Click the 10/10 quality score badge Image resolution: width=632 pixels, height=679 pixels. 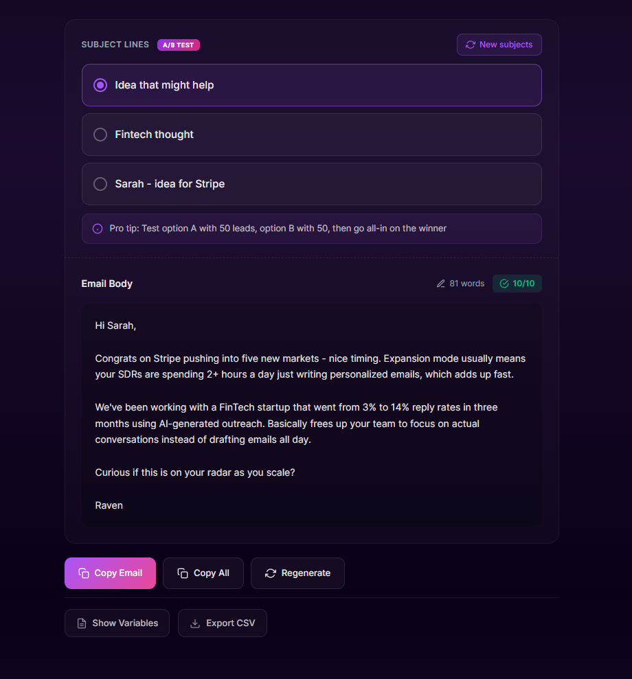[x=517, y=283]
